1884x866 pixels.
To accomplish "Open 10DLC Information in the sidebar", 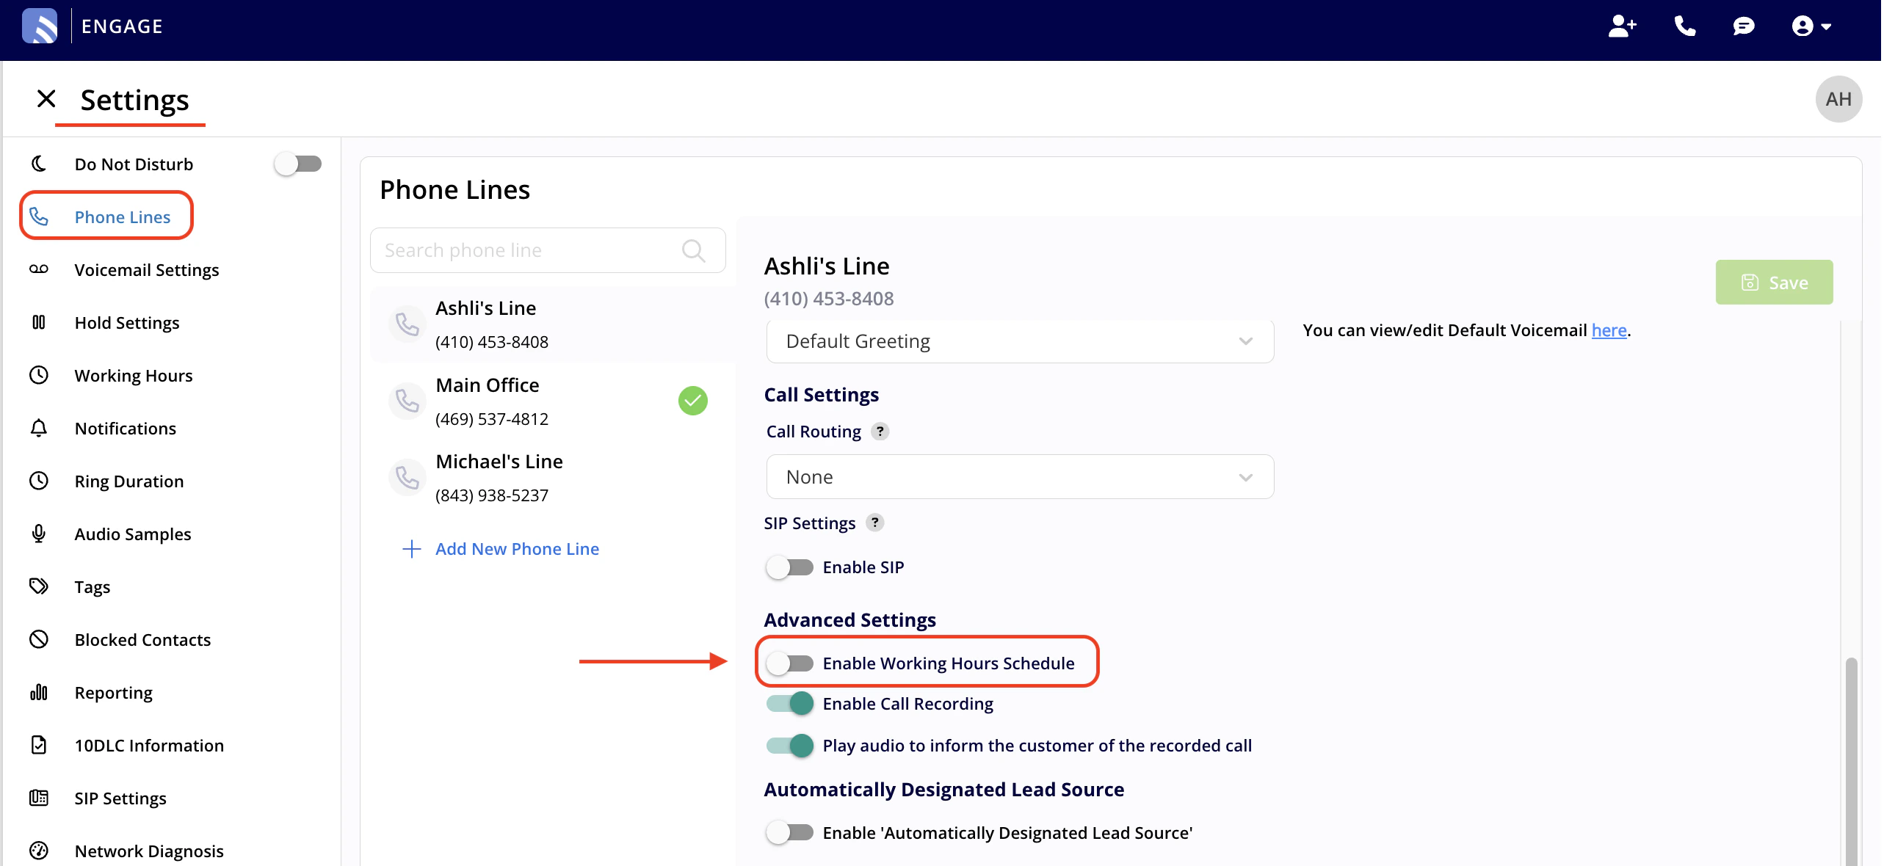I will point(149,745).
